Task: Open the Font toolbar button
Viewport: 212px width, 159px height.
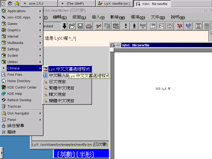Action: tap(143, 26)
